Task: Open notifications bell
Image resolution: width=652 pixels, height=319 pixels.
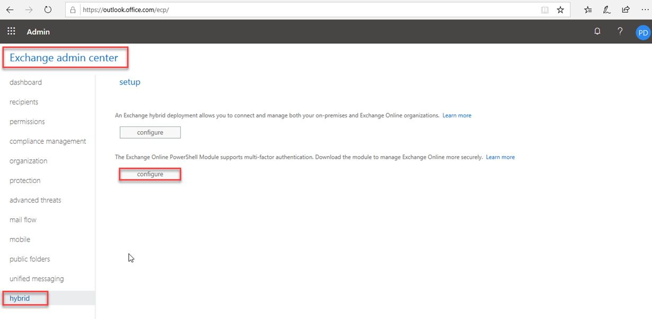Action: [597, 31]
